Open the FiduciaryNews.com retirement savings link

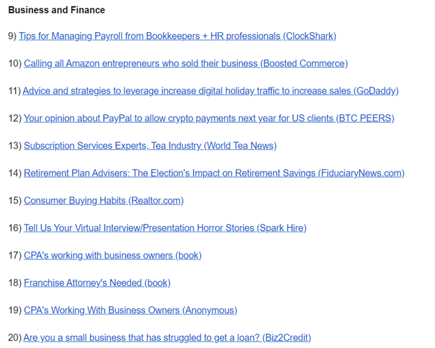tap(214, 173)
